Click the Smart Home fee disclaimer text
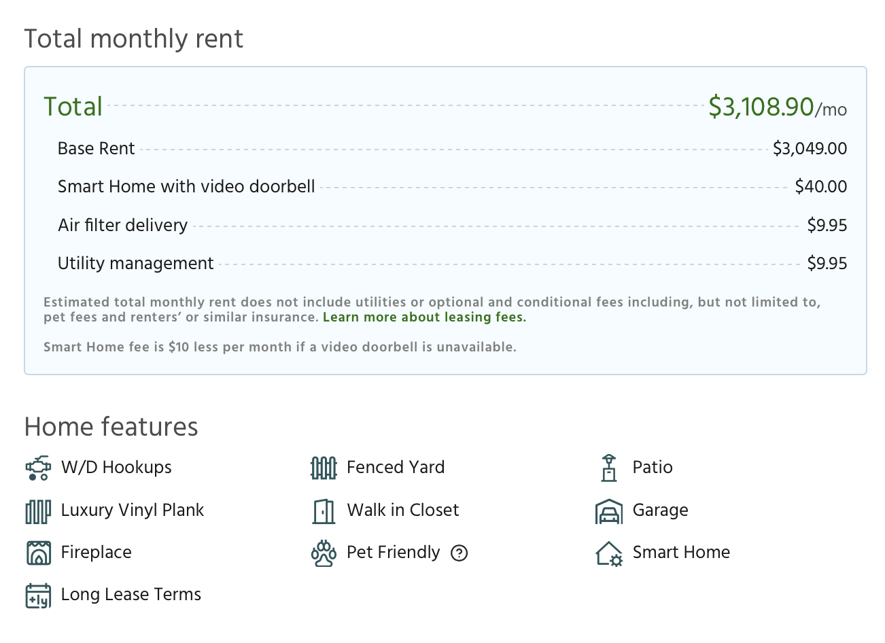Viewport: 885px width, 643px height. point(279,347)
